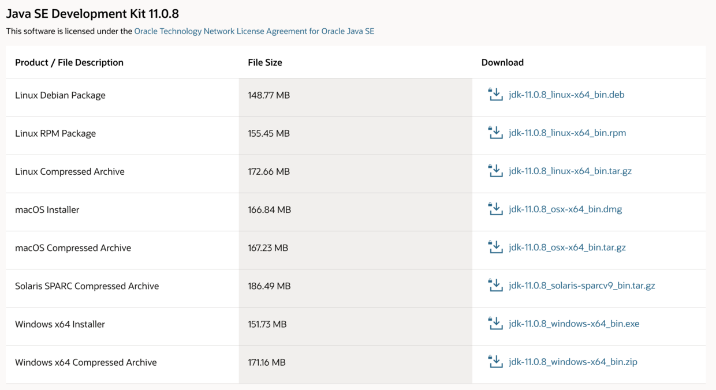716x390 pixels.
Task: Click download icon beside the Windows .zip file
Action: point(495,362)
